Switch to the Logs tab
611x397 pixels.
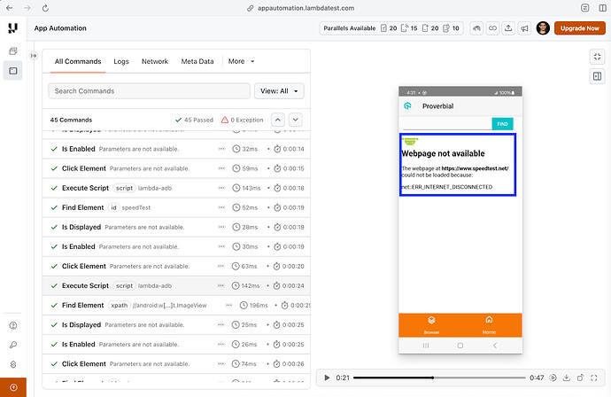[x=121, y=62]
